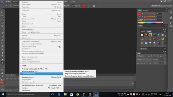Select the Lasso tool

tap(2, 20)
